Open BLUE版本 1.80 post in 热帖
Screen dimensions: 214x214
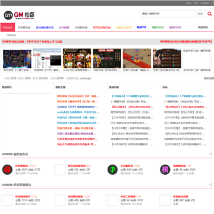(x=185, y=107)
